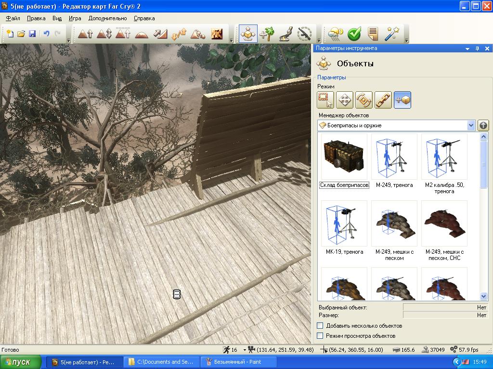Viewport: 493px width, 369px height.
Task: Click the 57.9 fps status readout
Action: click(x=465, y=350)
